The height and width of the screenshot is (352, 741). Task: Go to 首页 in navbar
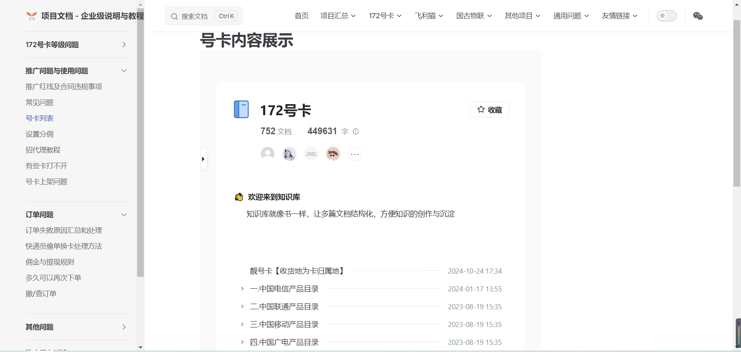point(302,16)
